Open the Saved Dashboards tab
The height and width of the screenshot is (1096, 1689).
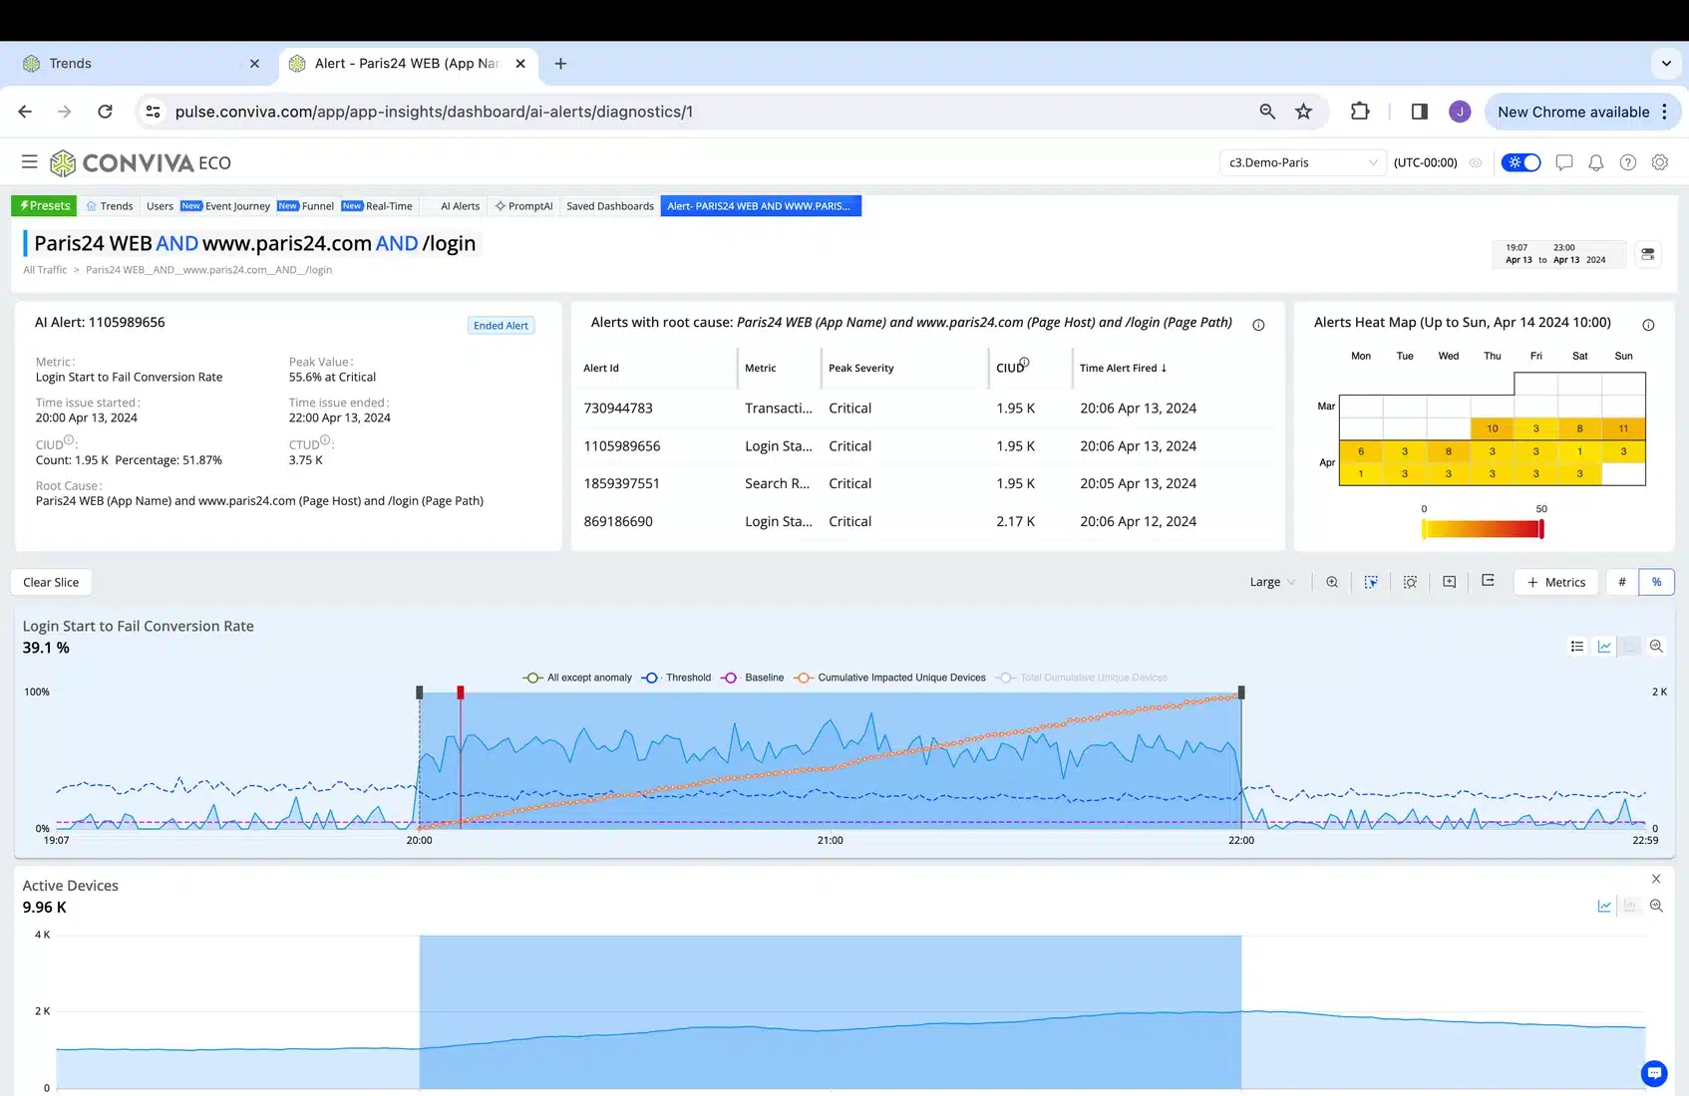pos(609,206)
